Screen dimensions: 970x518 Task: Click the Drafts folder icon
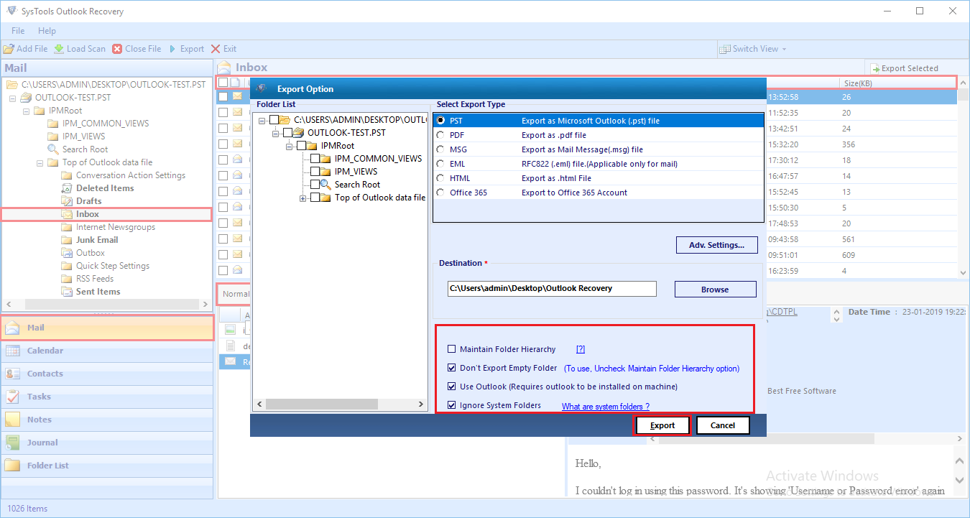[67, 201]
